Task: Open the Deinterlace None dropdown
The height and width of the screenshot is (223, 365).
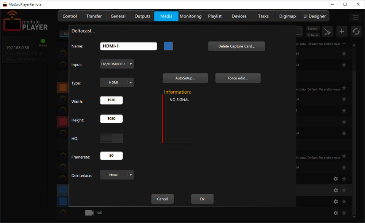Action: click(117, 175)
